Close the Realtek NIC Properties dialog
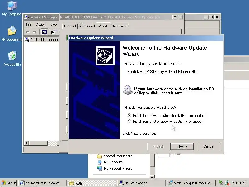Viewport: 249px width, 187px height. point(181,17)
